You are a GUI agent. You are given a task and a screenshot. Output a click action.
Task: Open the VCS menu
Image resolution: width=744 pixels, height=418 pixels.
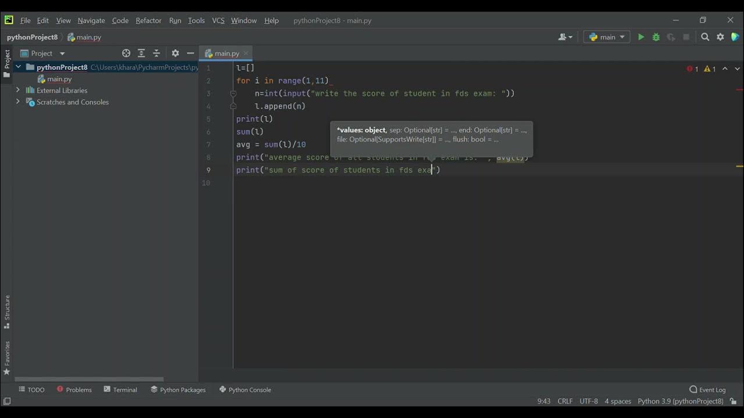[218, 20]
